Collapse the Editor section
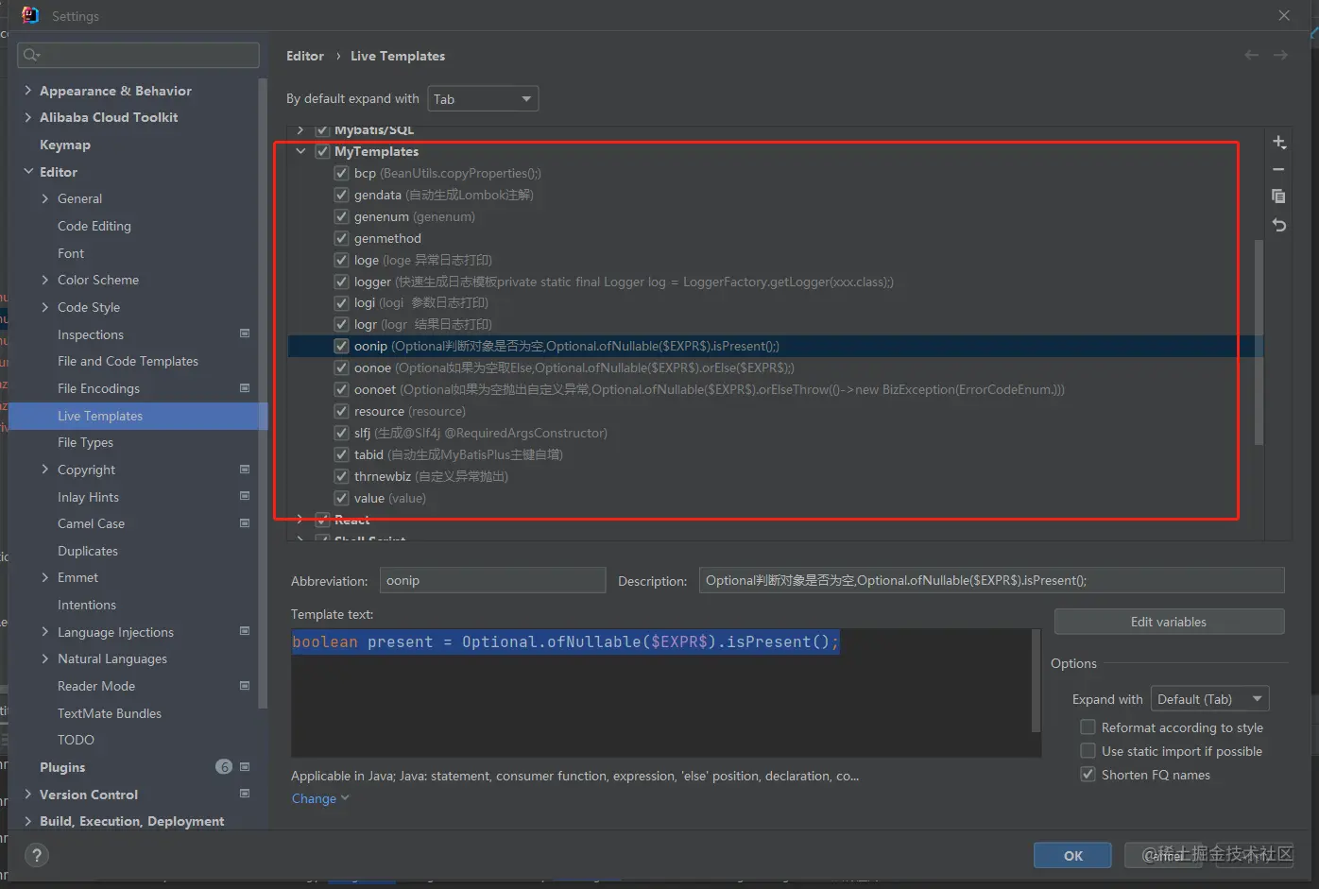The height and width of the screenshot is (889, 1319). [27, 172]
